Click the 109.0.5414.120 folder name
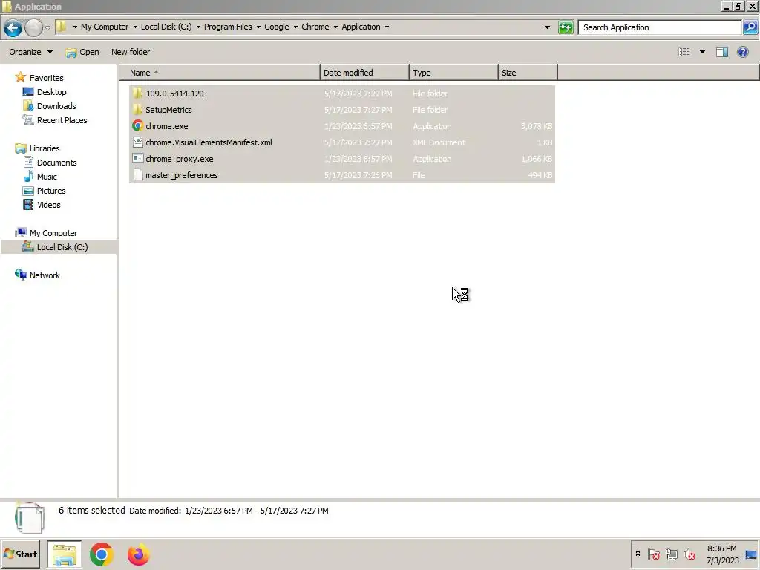Screen dimensions: 760x570 [175, 94]
